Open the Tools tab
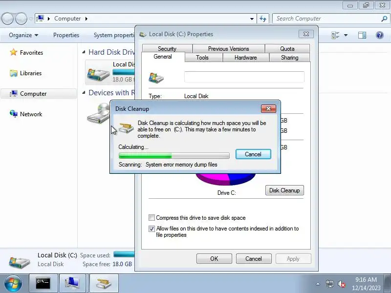The width and height of the screenshot is (391, 293). (202, 58)
